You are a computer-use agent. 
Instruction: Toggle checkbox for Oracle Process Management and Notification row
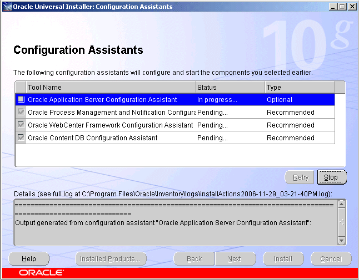(x=21, y=112)
